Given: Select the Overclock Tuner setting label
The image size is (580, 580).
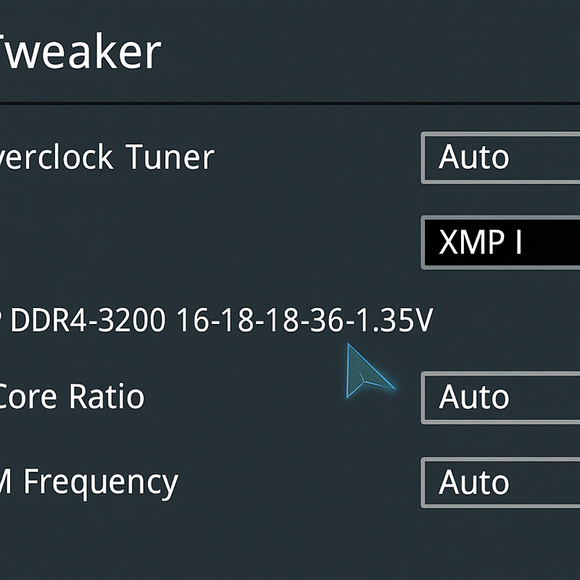Looking at the screenshot, I should [107, 157].
